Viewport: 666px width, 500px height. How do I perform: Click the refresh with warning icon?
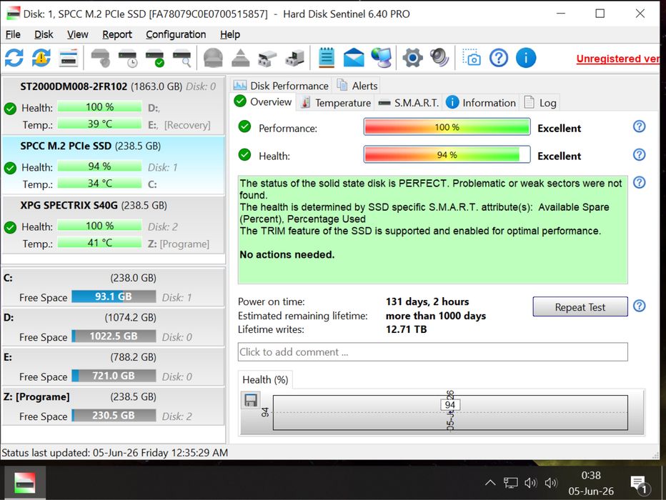pyautogui.click(x=41, y=58)
